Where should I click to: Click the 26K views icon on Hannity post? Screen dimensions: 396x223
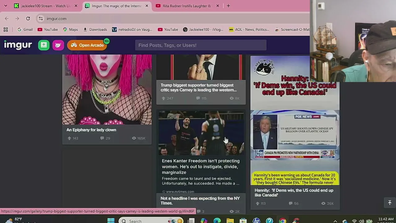[323, 203]
